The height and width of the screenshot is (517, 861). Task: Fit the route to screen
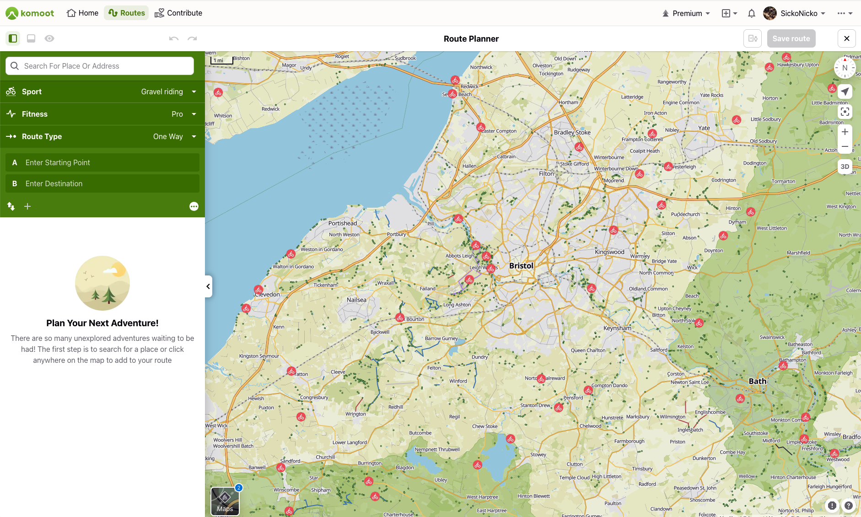pos(845,112)
